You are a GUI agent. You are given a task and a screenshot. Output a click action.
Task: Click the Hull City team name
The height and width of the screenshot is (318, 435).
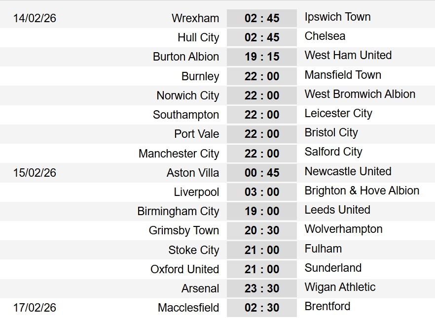[x=198, y=37]
